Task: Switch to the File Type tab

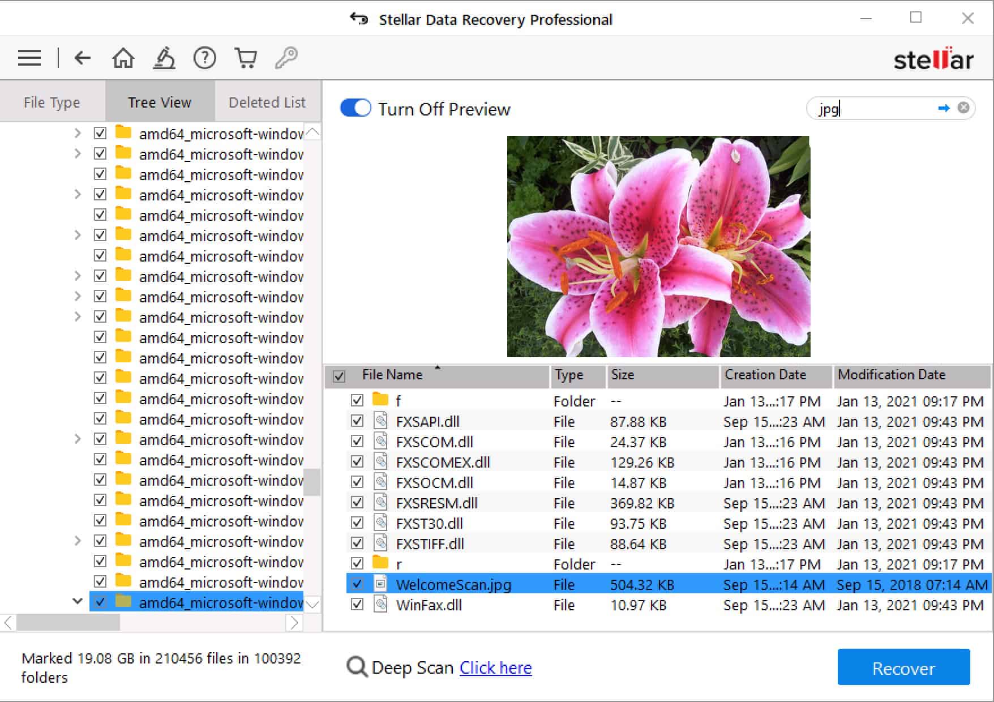Action: point(52,102)
